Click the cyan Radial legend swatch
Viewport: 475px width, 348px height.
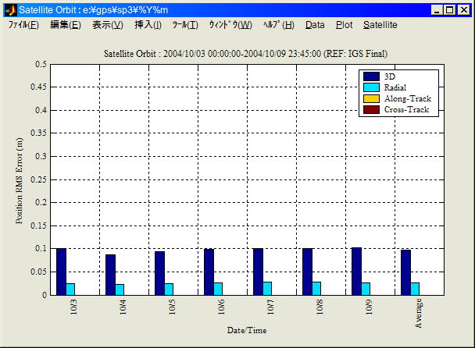tap(371, 87)
